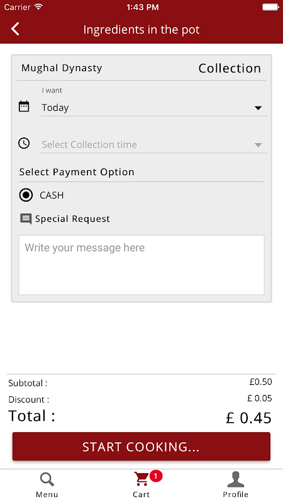283x504 pixels.
Task: Select the CASH radio button
Action: (x=26, y=195)
